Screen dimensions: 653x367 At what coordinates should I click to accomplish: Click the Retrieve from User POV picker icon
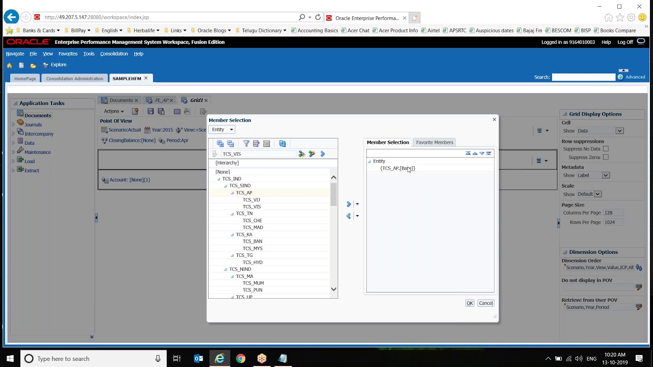click(639, 307)
